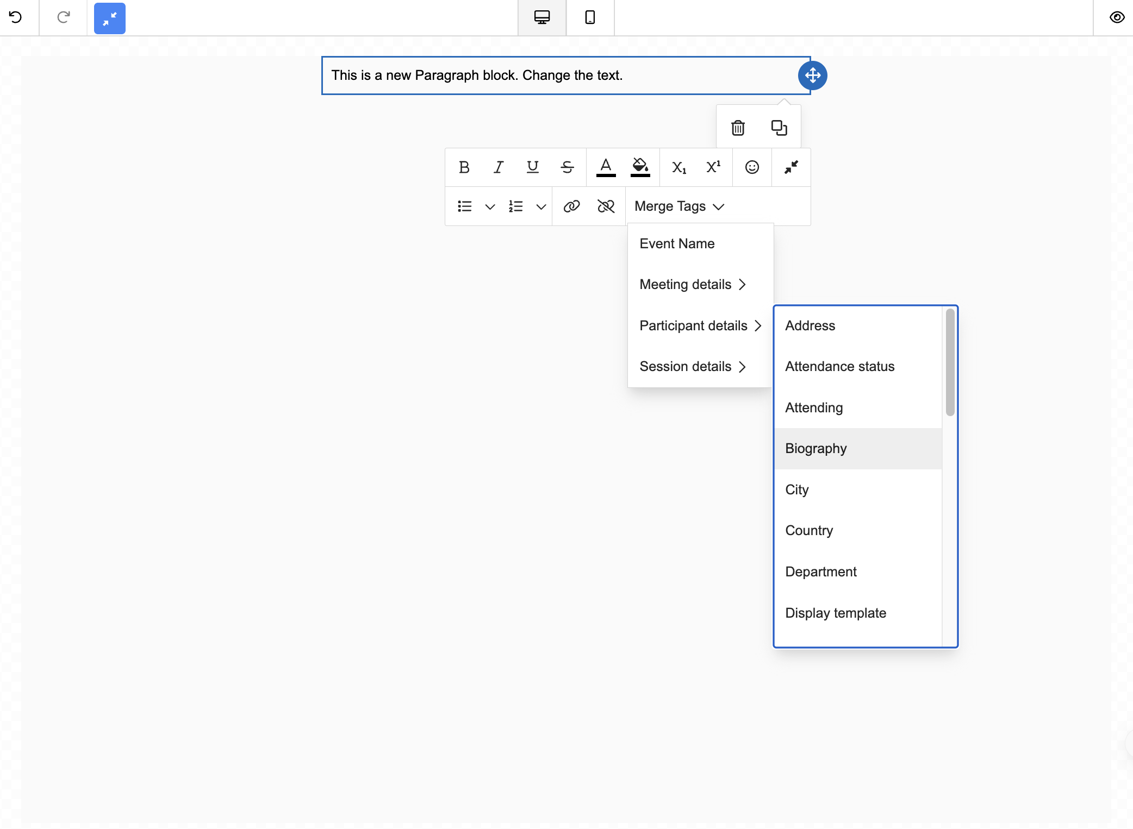Toggle Italic formatting
This screenshot has width=1133, height=829.
click(x=499, y=167)
